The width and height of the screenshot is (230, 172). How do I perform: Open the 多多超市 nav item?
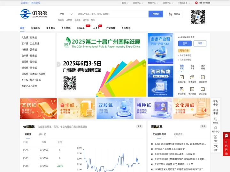pyautogui.click(x=35, y=28)
